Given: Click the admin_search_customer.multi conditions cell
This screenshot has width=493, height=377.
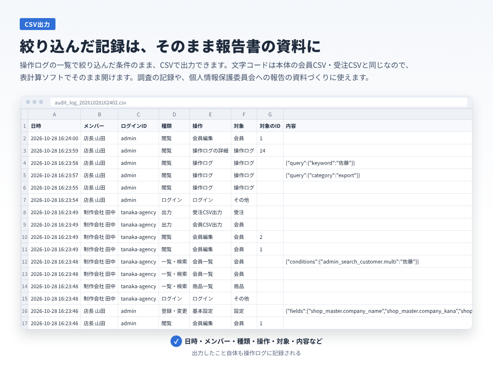Looking at the screenshot, I should 378,261.
